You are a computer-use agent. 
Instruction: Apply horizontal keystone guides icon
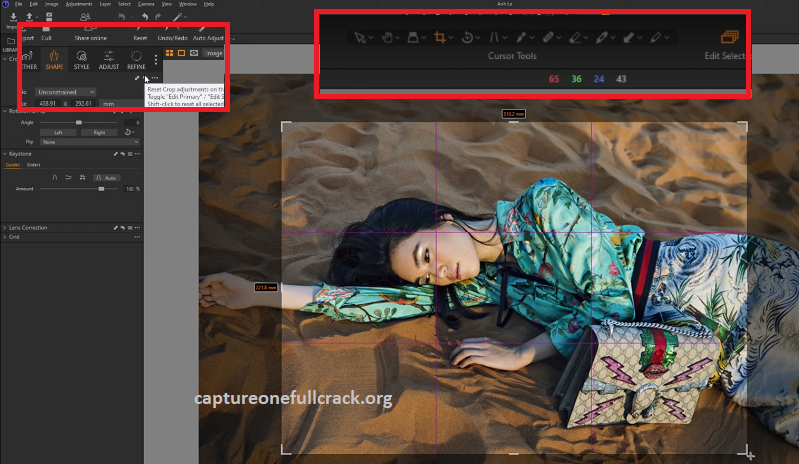pyautogui.click(x=68, y=178)
